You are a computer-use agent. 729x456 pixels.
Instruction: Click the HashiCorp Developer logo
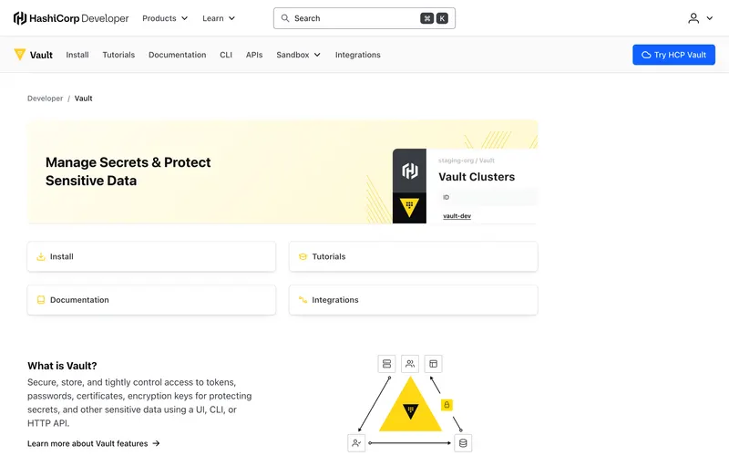point(71,18)
